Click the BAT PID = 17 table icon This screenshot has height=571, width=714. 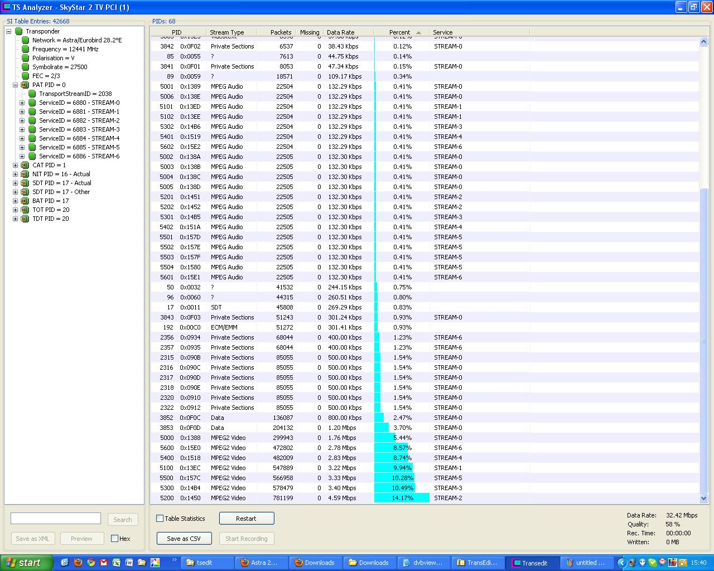tap(25, 201)
